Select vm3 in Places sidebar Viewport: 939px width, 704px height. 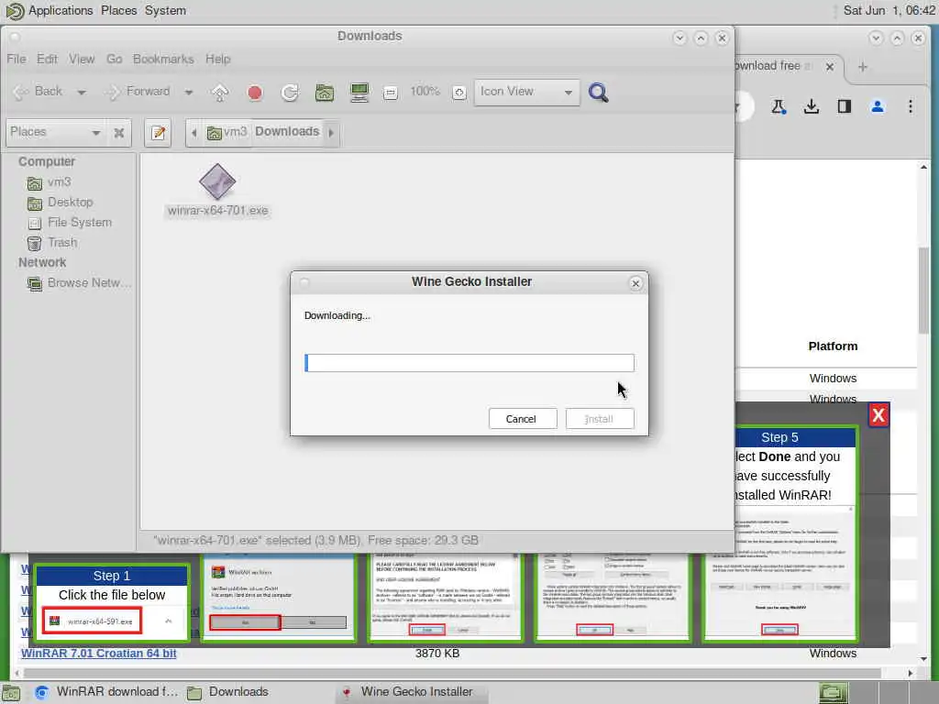pyautogui.click(x=50, y=182)
